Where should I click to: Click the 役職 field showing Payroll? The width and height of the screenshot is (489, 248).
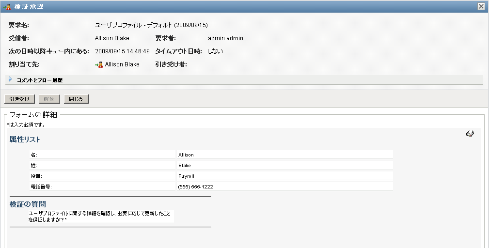coord(284,176)
